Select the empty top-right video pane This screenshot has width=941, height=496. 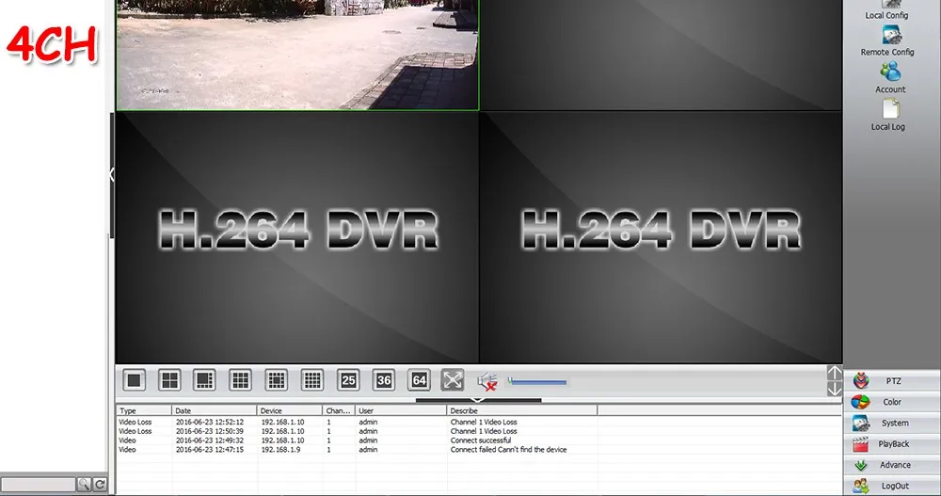tap(661, 55)
